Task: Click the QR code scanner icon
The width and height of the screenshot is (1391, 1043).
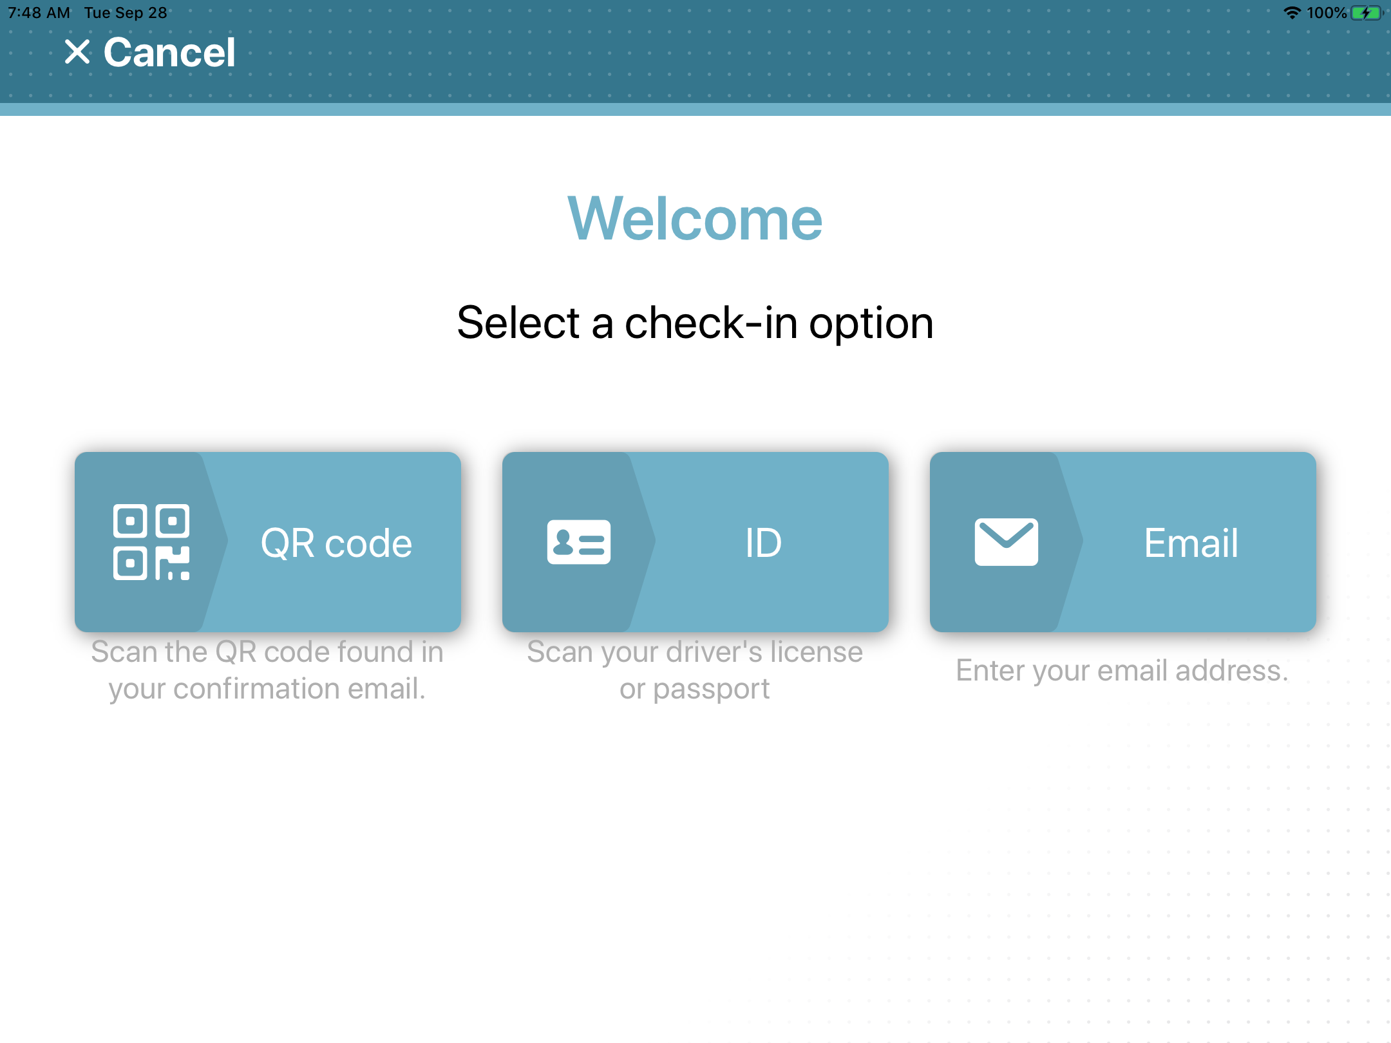Action: point(152,540)
